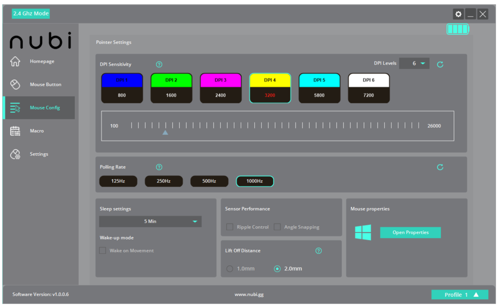This screenshot has height=308, width=499.
Task: Go to the Mouse Button page
Action: [x=45, y=85]
